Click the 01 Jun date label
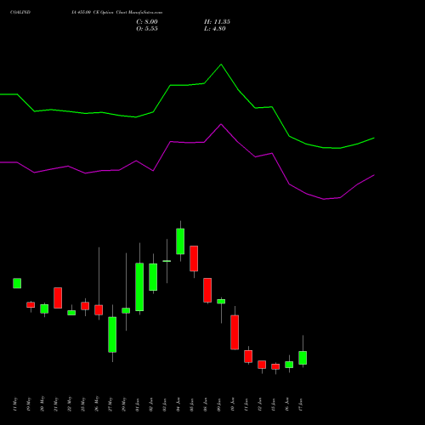425x425 pixels. tap(138, 405)
